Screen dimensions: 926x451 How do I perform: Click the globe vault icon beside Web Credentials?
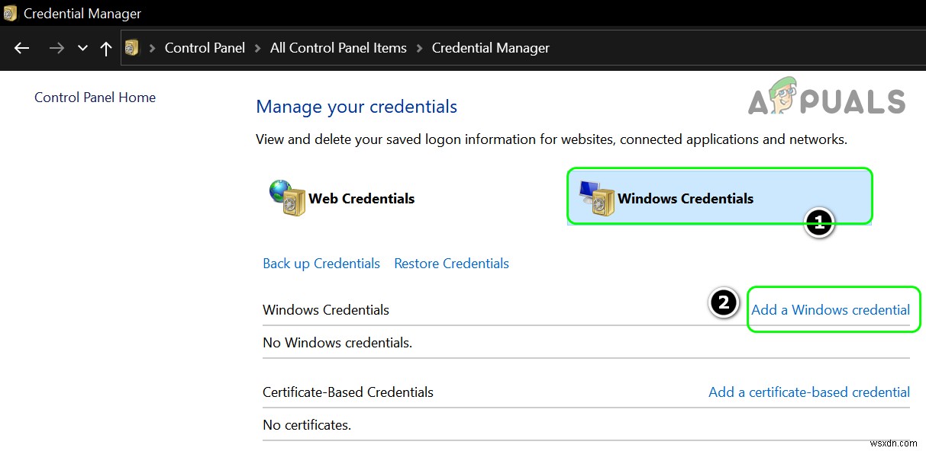pyautogui.click(x=286, y=198)
